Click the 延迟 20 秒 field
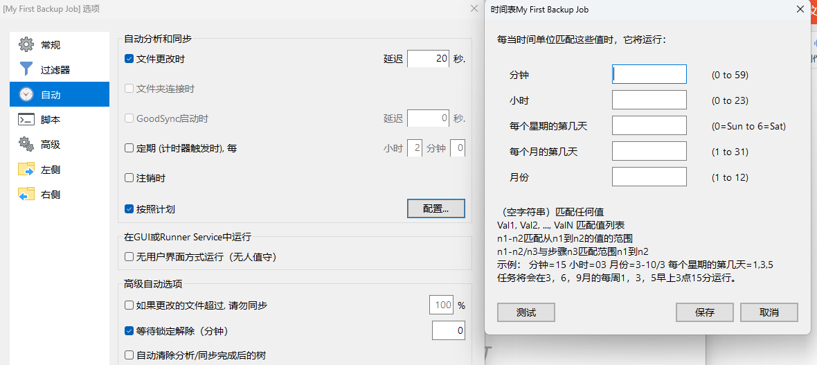 [x=429, y=59]
